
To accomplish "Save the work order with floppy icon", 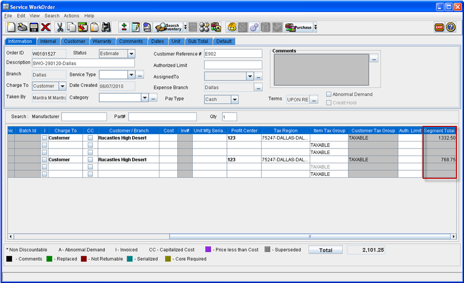I will click(34, 27).
